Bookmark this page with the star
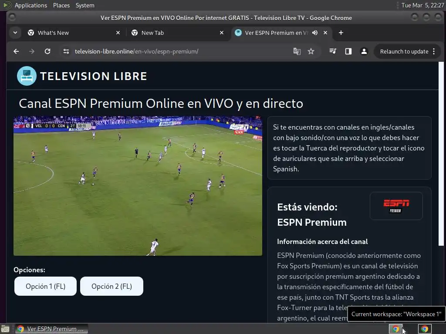Screen dimensions: 446x334 coord(311,51)
